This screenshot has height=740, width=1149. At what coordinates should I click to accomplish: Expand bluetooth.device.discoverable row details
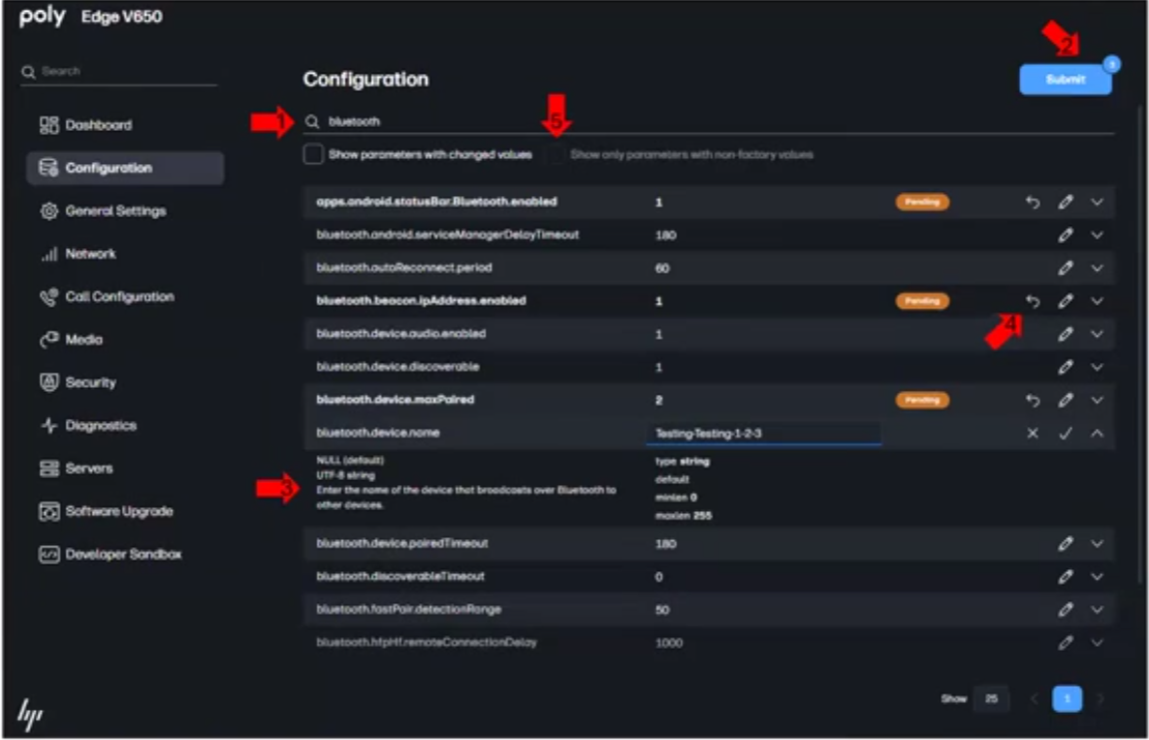pos(1097,367)
